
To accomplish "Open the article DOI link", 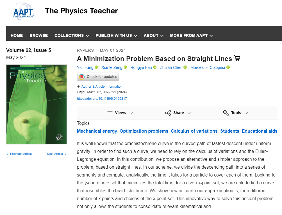I will pos(102,99).
